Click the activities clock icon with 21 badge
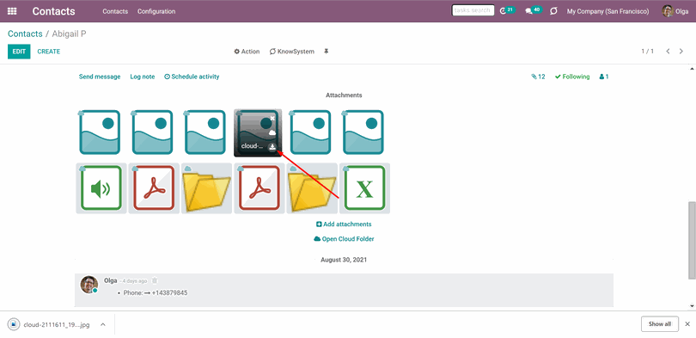The width and height of the screenshot is (696, 338). pos(503,11)
